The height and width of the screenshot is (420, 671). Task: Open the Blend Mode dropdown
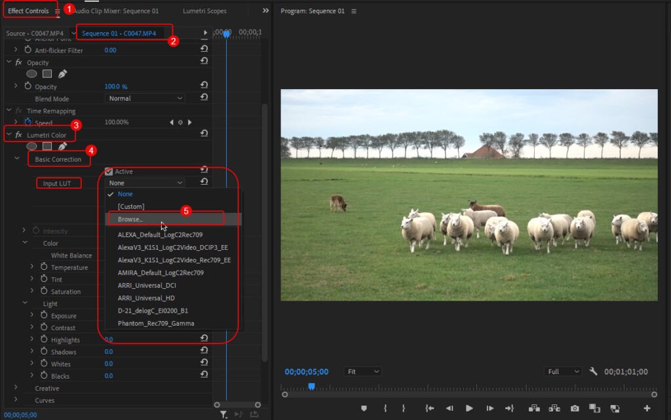point(145,98)
